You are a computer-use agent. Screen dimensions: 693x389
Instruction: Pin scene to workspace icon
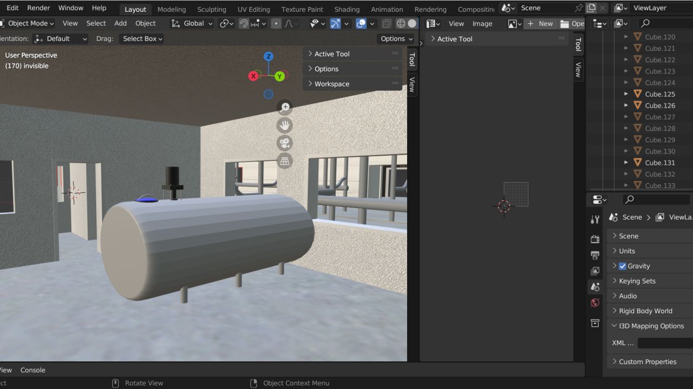(579, 8)
